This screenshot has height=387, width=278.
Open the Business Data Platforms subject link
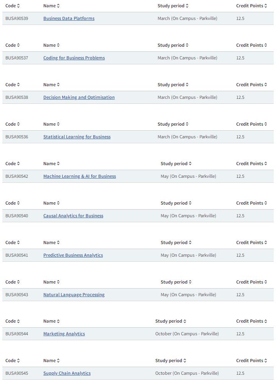pos(69,18)
